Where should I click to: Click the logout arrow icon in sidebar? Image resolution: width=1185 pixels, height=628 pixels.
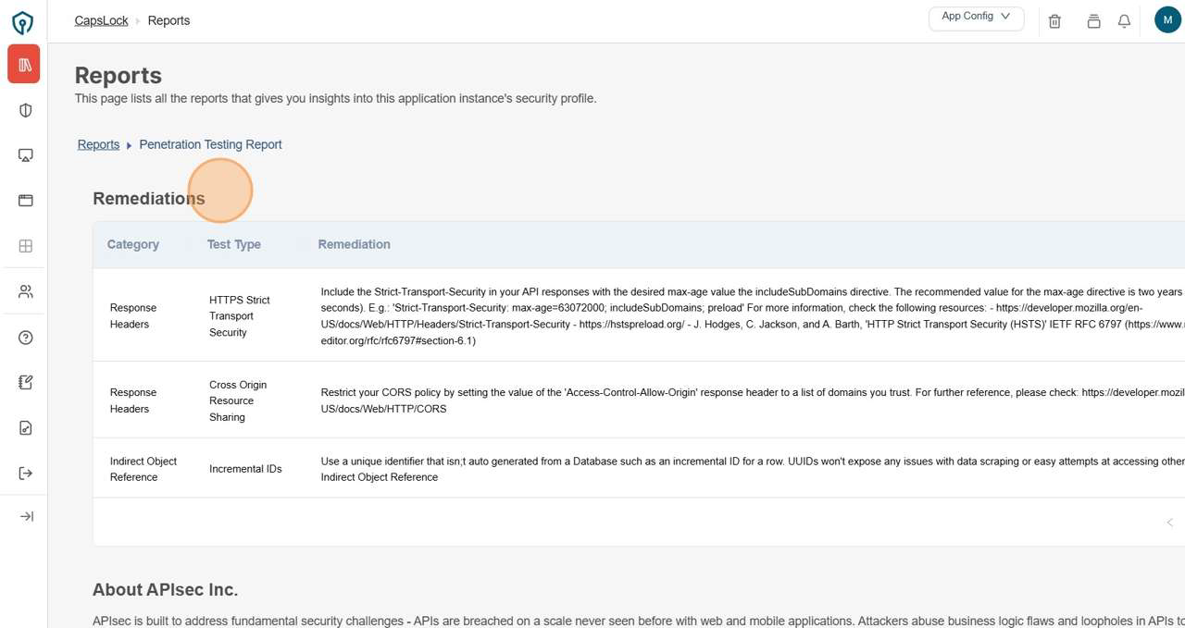click(x=26, y=474)
